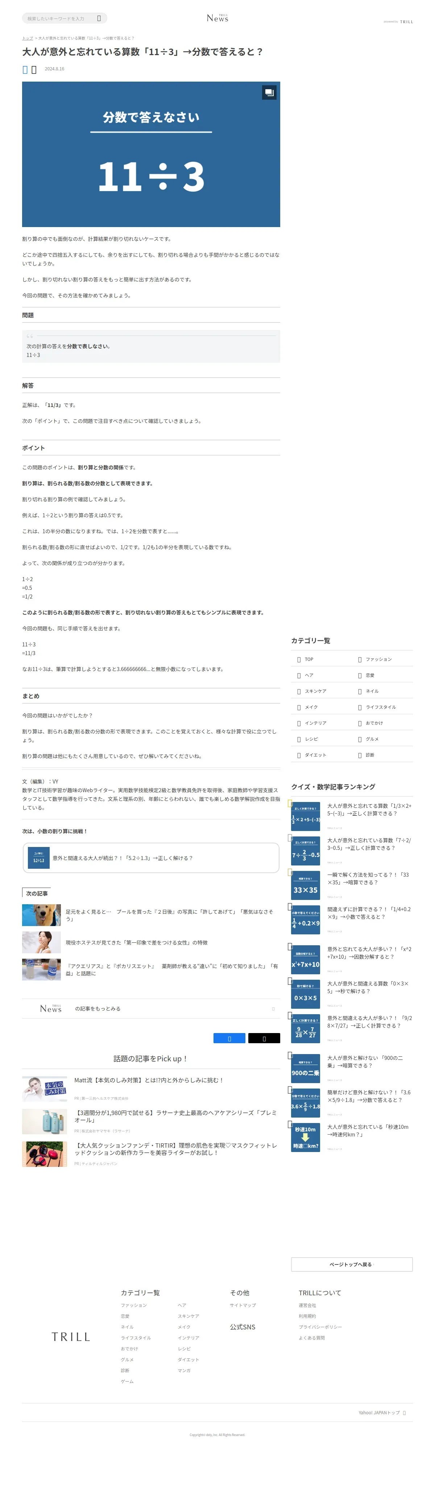
Task: Share article via the black X button
Action: (264, 1039)
